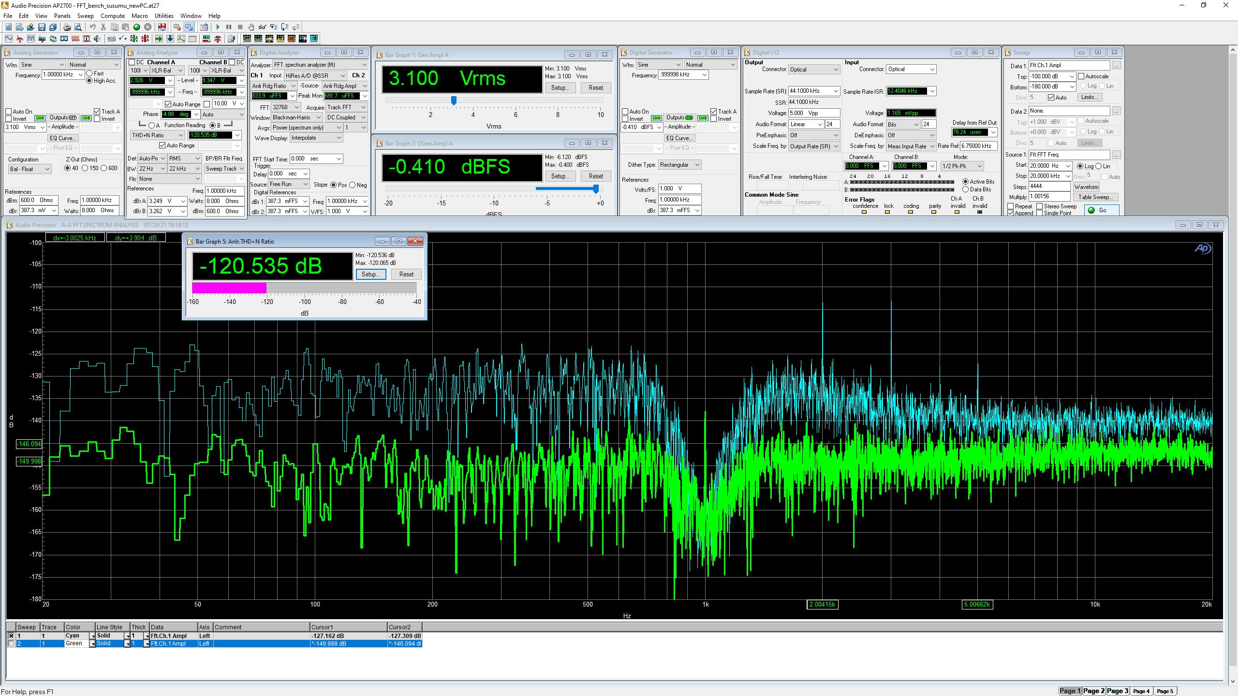The image size is (1238, 696).
Task: Open THD+N Ratio function dropdown
Action: 157,135
